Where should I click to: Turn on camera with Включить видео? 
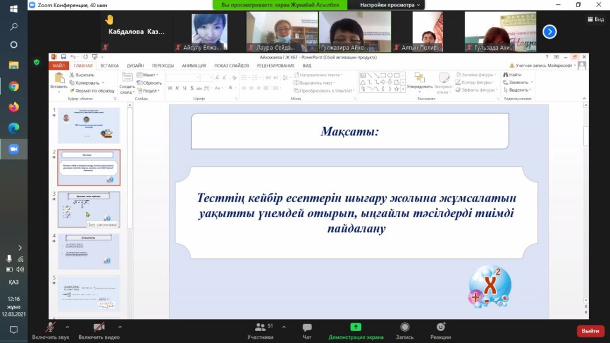coord(98,330)
